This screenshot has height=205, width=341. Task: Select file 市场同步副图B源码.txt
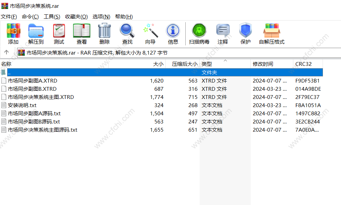[x=34, y=121]
